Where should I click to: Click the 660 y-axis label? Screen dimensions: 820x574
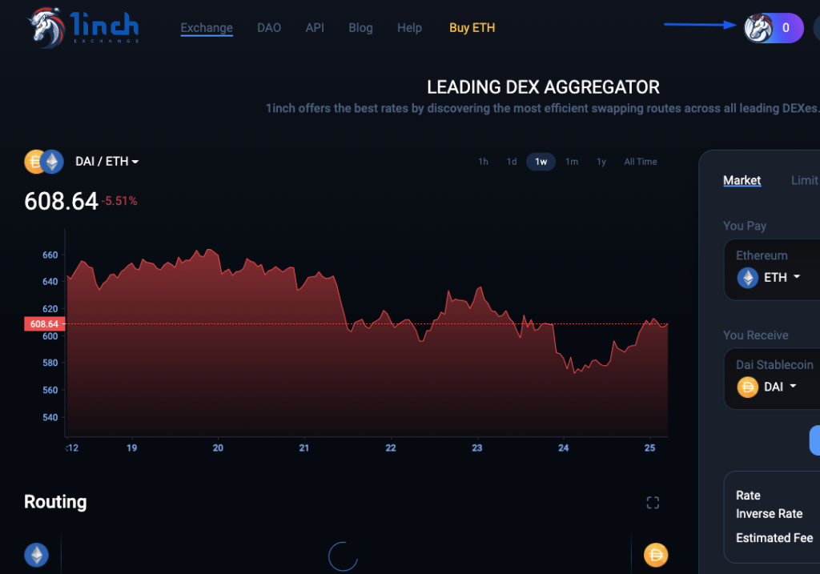coord(50,255)
